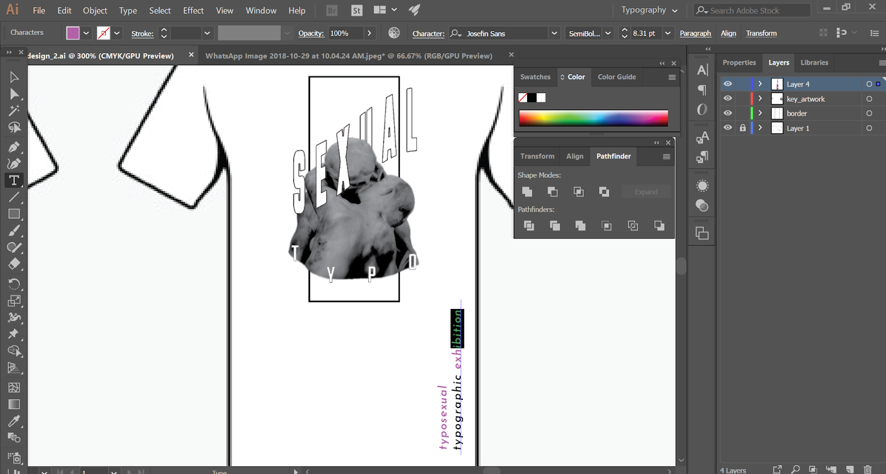Unlock Layer 1 via lock icon

coord(743,128)
